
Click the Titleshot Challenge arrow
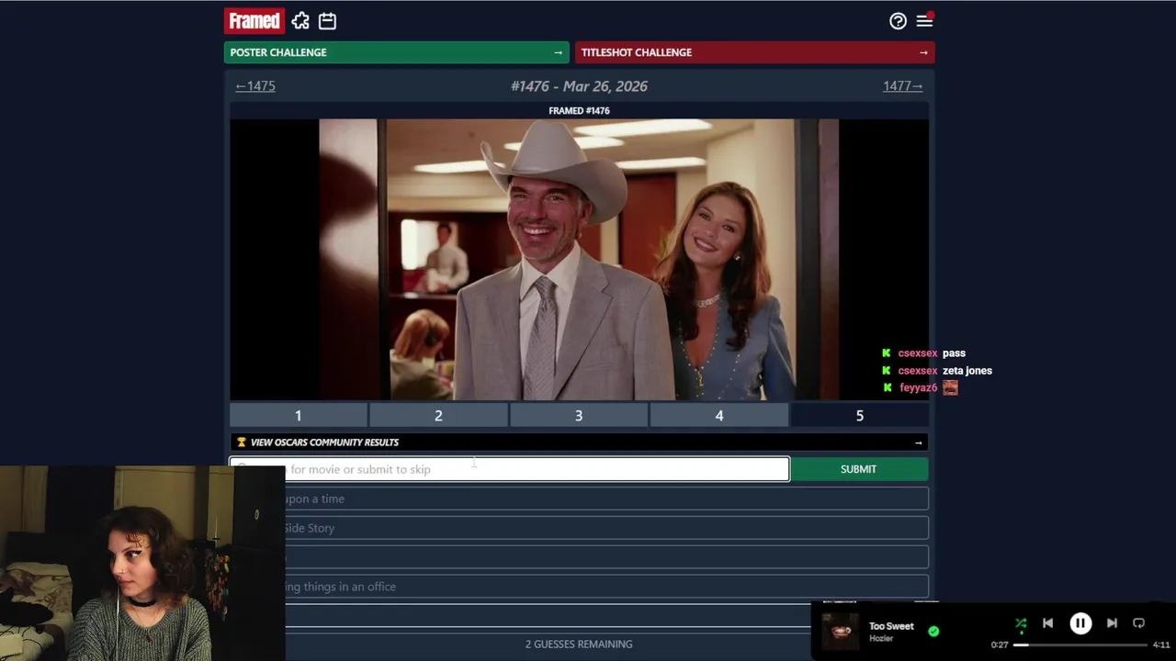(923, 52)
